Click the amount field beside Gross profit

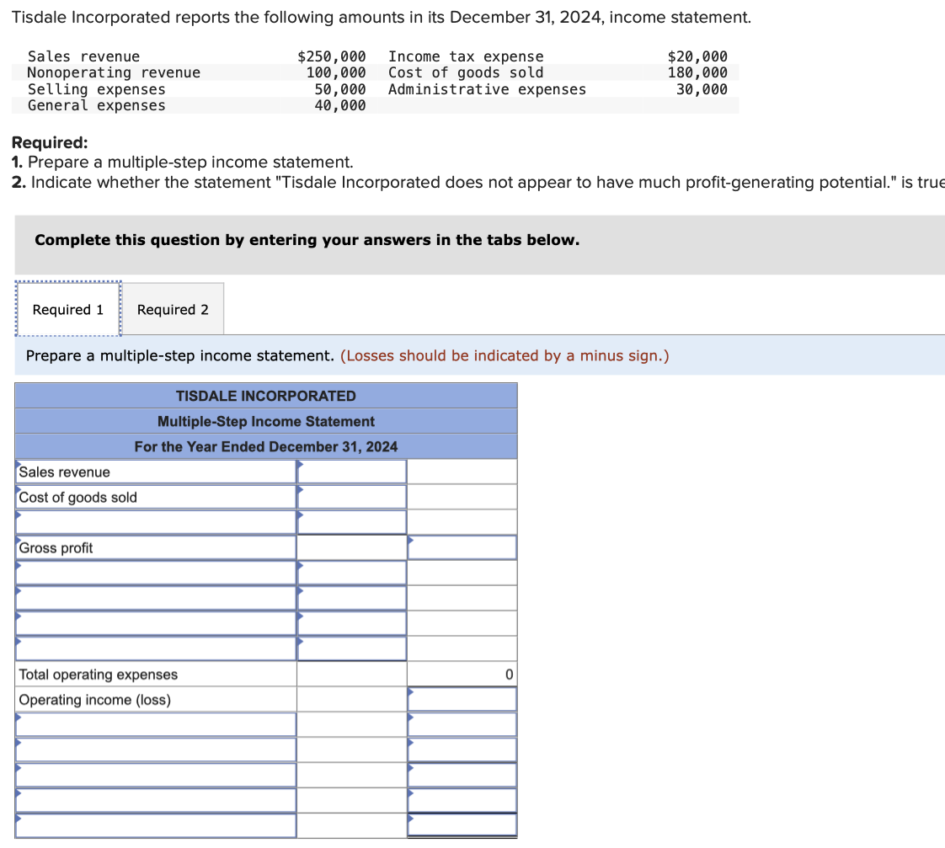(462, 547)
